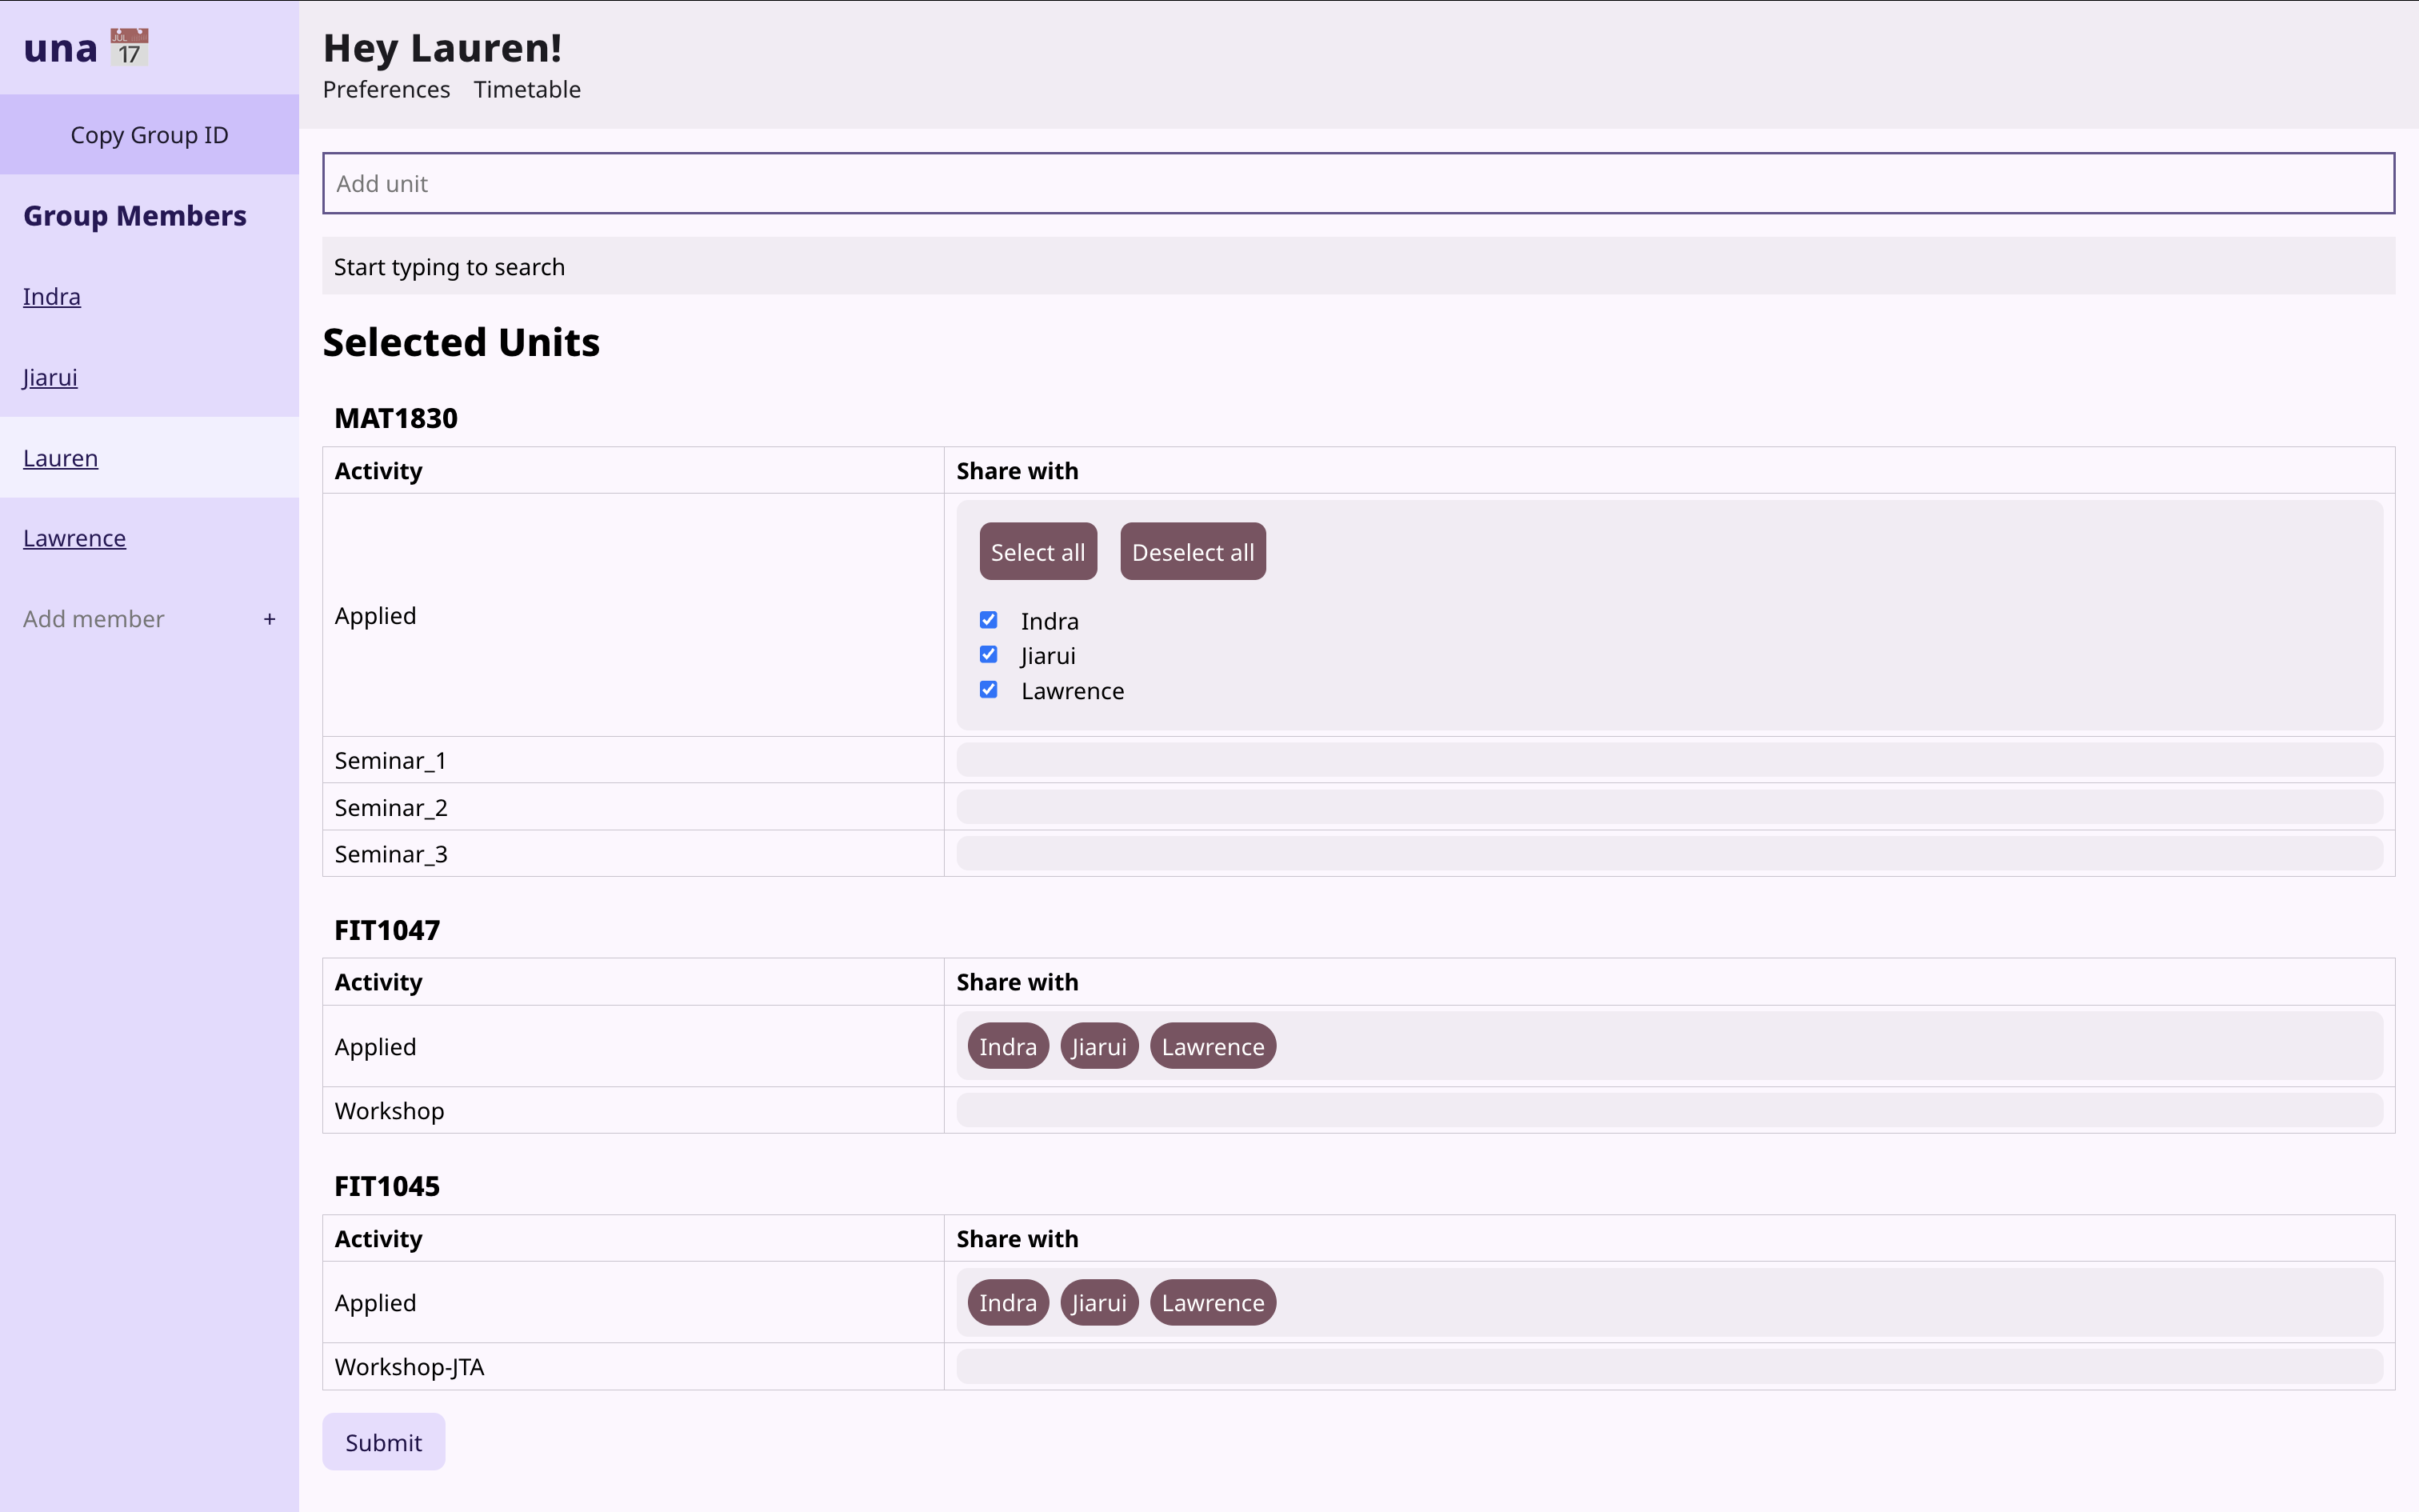The image size is (2419, 1512).
Task: Click the Jiarui tag in FIT1047 Applied
Action: [1098, 1046]
